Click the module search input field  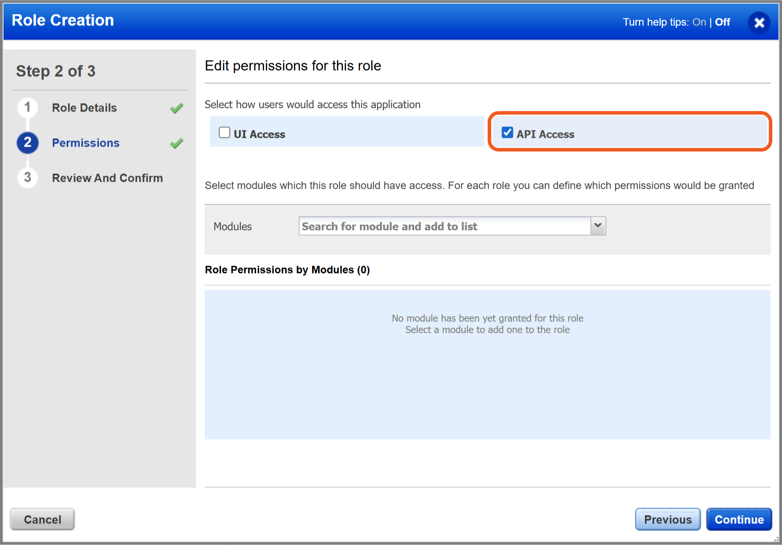coord(445,226)
